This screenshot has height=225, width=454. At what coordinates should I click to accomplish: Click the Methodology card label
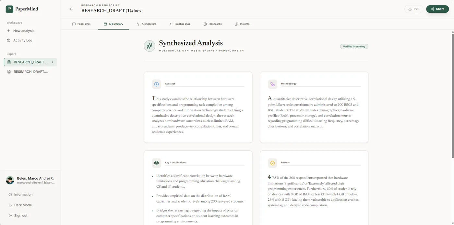289,84
